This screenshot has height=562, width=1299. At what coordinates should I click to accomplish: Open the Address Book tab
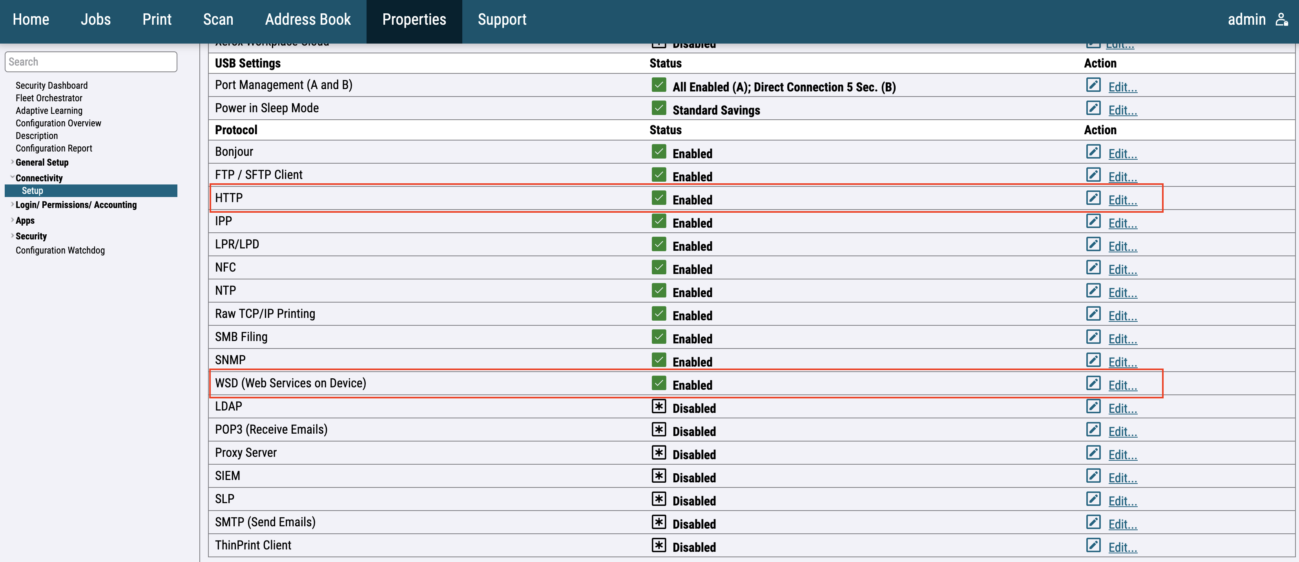[308, 20]
